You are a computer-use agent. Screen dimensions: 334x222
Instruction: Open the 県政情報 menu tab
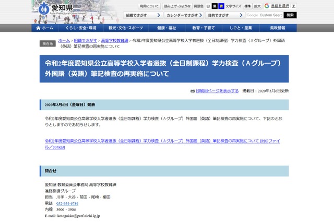point(278,28)
